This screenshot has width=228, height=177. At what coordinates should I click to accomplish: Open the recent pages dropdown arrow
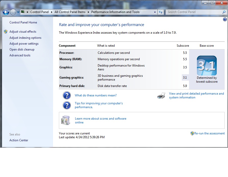point(18,12)
